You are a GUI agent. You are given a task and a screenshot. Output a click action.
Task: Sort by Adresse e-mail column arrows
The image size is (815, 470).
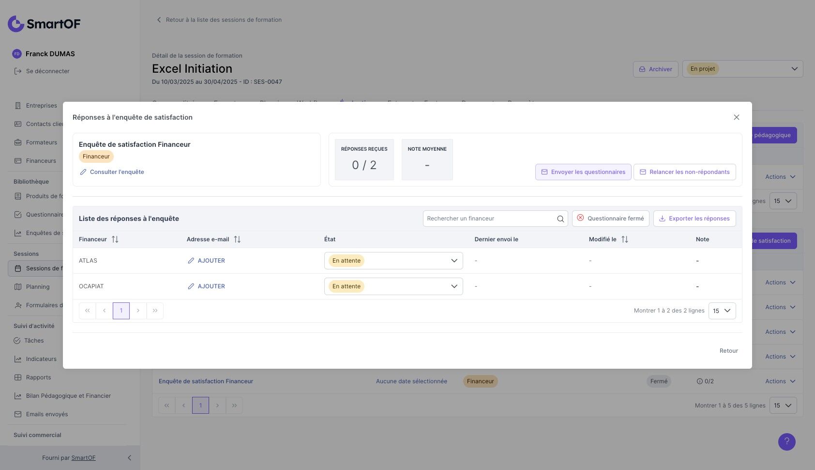237,239
